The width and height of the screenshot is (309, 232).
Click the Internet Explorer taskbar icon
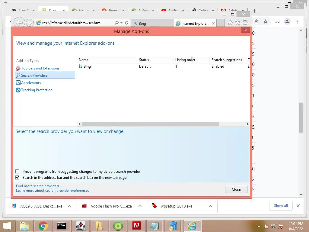(192, 226)
